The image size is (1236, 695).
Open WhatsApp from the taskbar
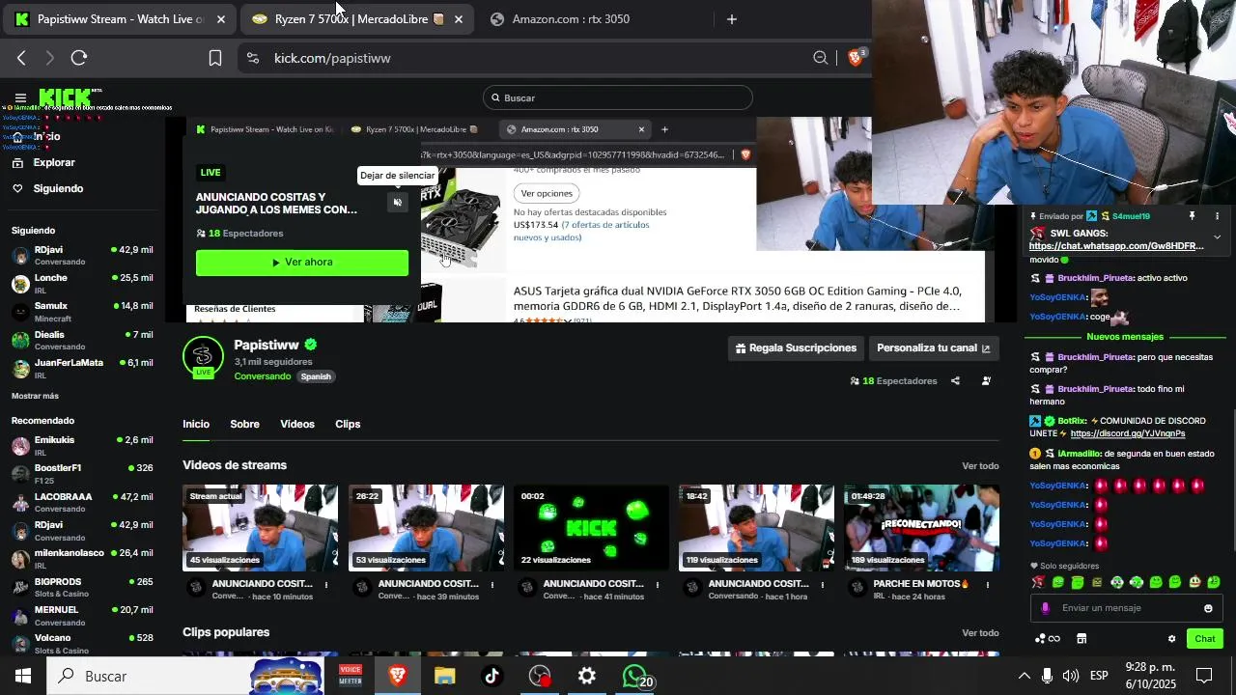click(x=637, y=676)
